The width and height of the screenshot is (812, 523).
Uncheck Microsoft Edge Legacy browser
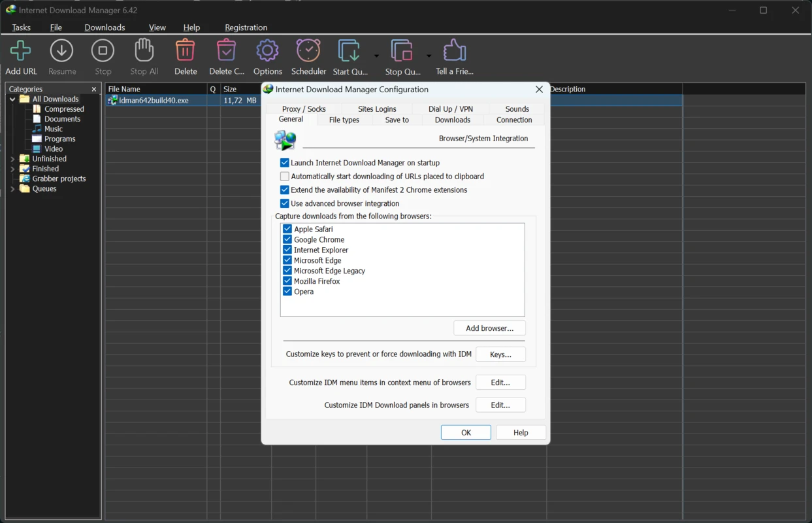click(287, 271)
